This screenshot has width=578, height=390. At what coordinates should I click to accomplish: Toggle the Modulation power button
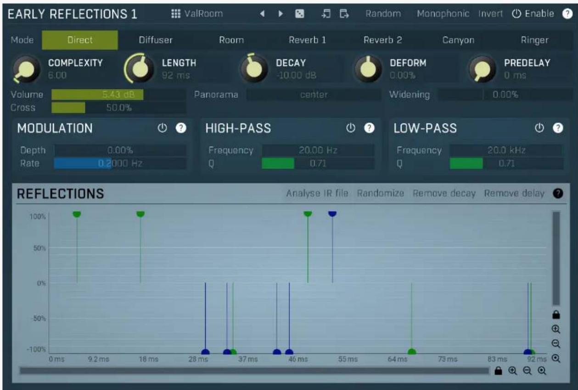(x=162, y=129)
